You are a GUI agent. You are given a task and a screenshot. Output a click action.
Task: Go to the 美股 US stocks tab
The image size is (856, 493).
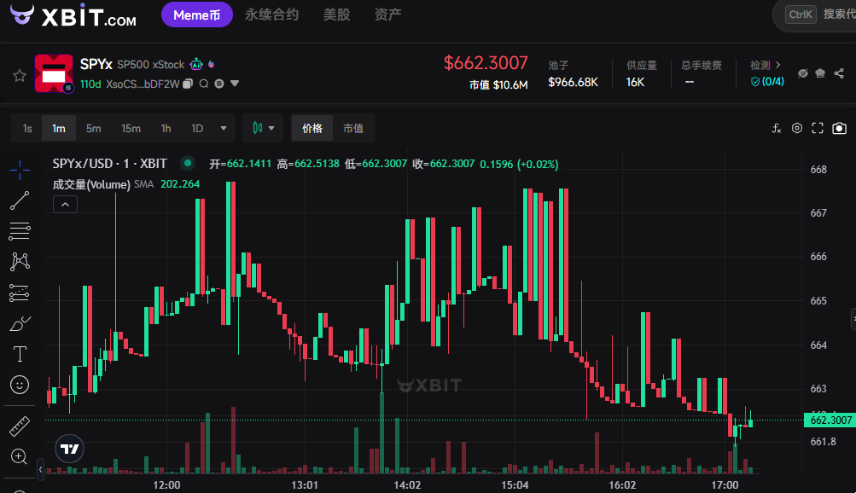point(336,14)
